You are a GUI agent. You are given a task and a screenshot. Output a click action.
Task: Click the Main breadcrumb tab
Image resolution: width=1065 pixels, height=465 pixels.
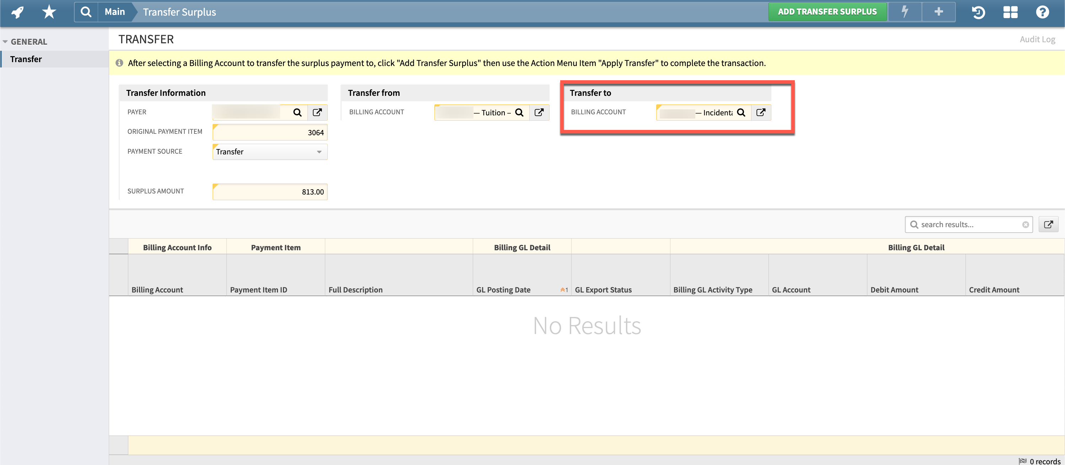point(114,12)
